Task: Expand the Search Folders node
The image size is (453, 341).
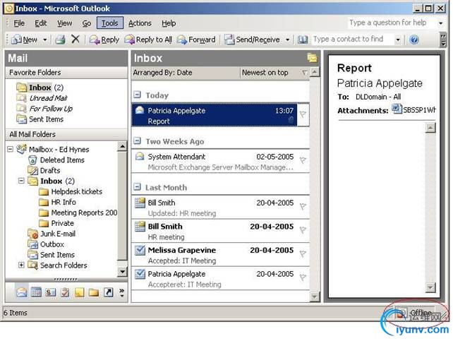Action: (21, 265)
